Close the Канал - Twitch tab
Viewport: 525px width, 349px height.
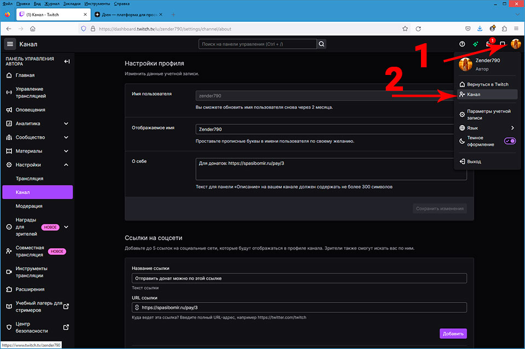point(85,15)
